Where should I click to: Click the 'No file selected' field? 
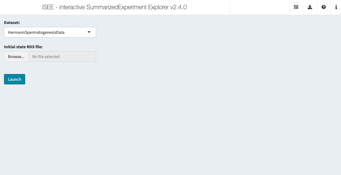[x=62, y=56]
